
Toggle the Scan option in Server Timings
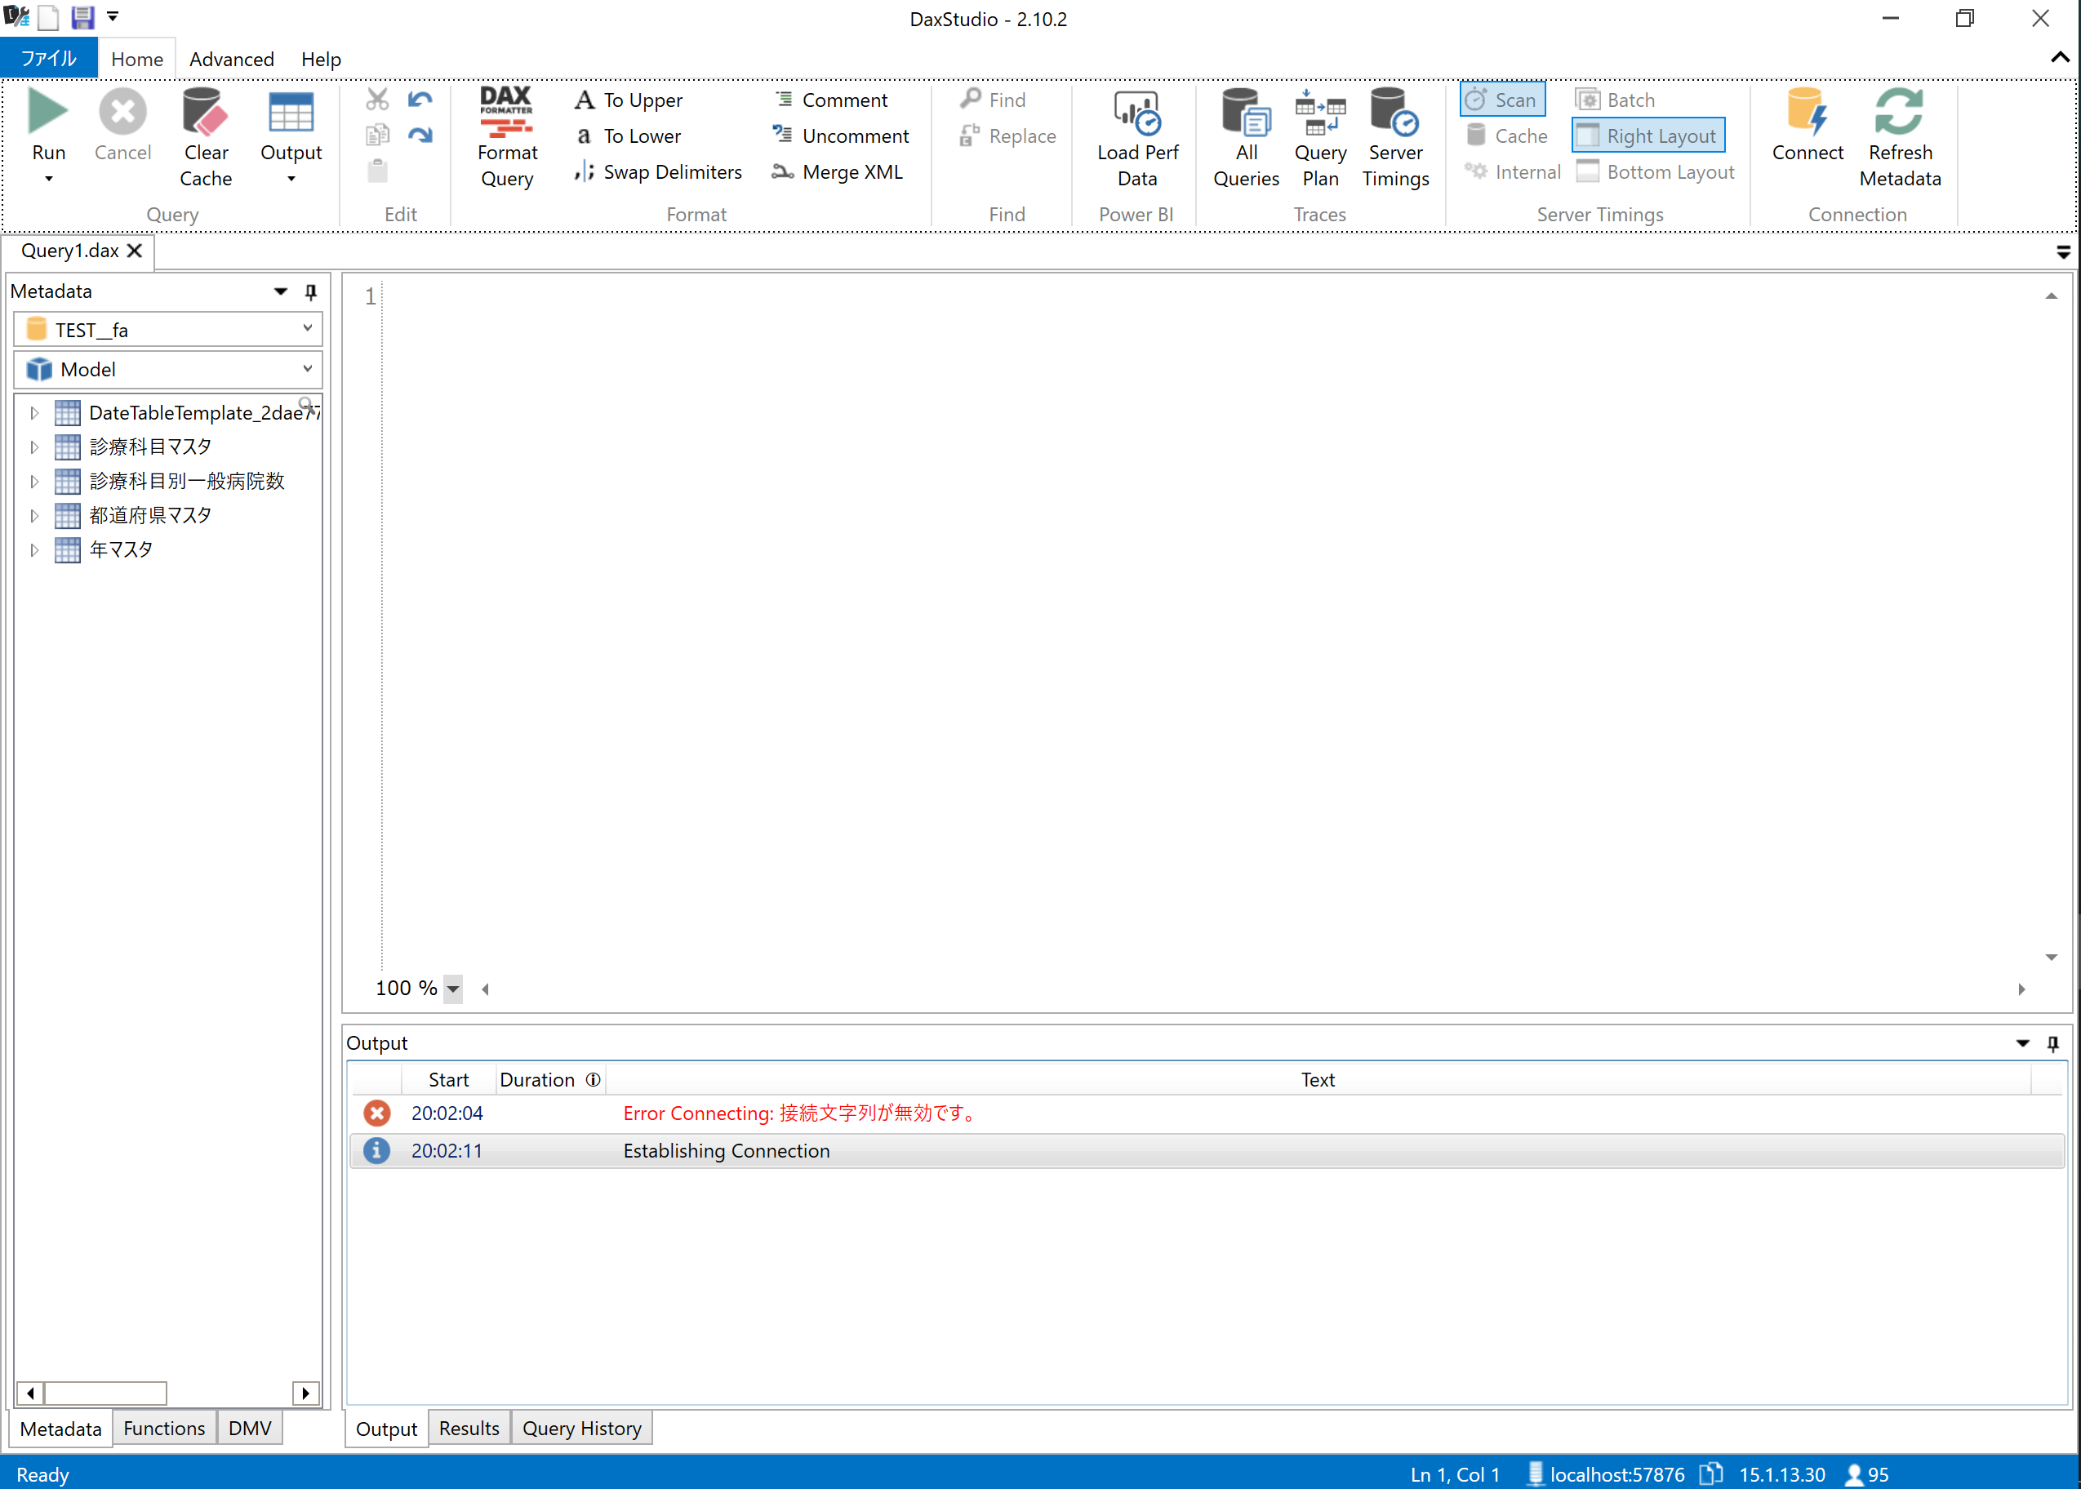coord(1502,99)
